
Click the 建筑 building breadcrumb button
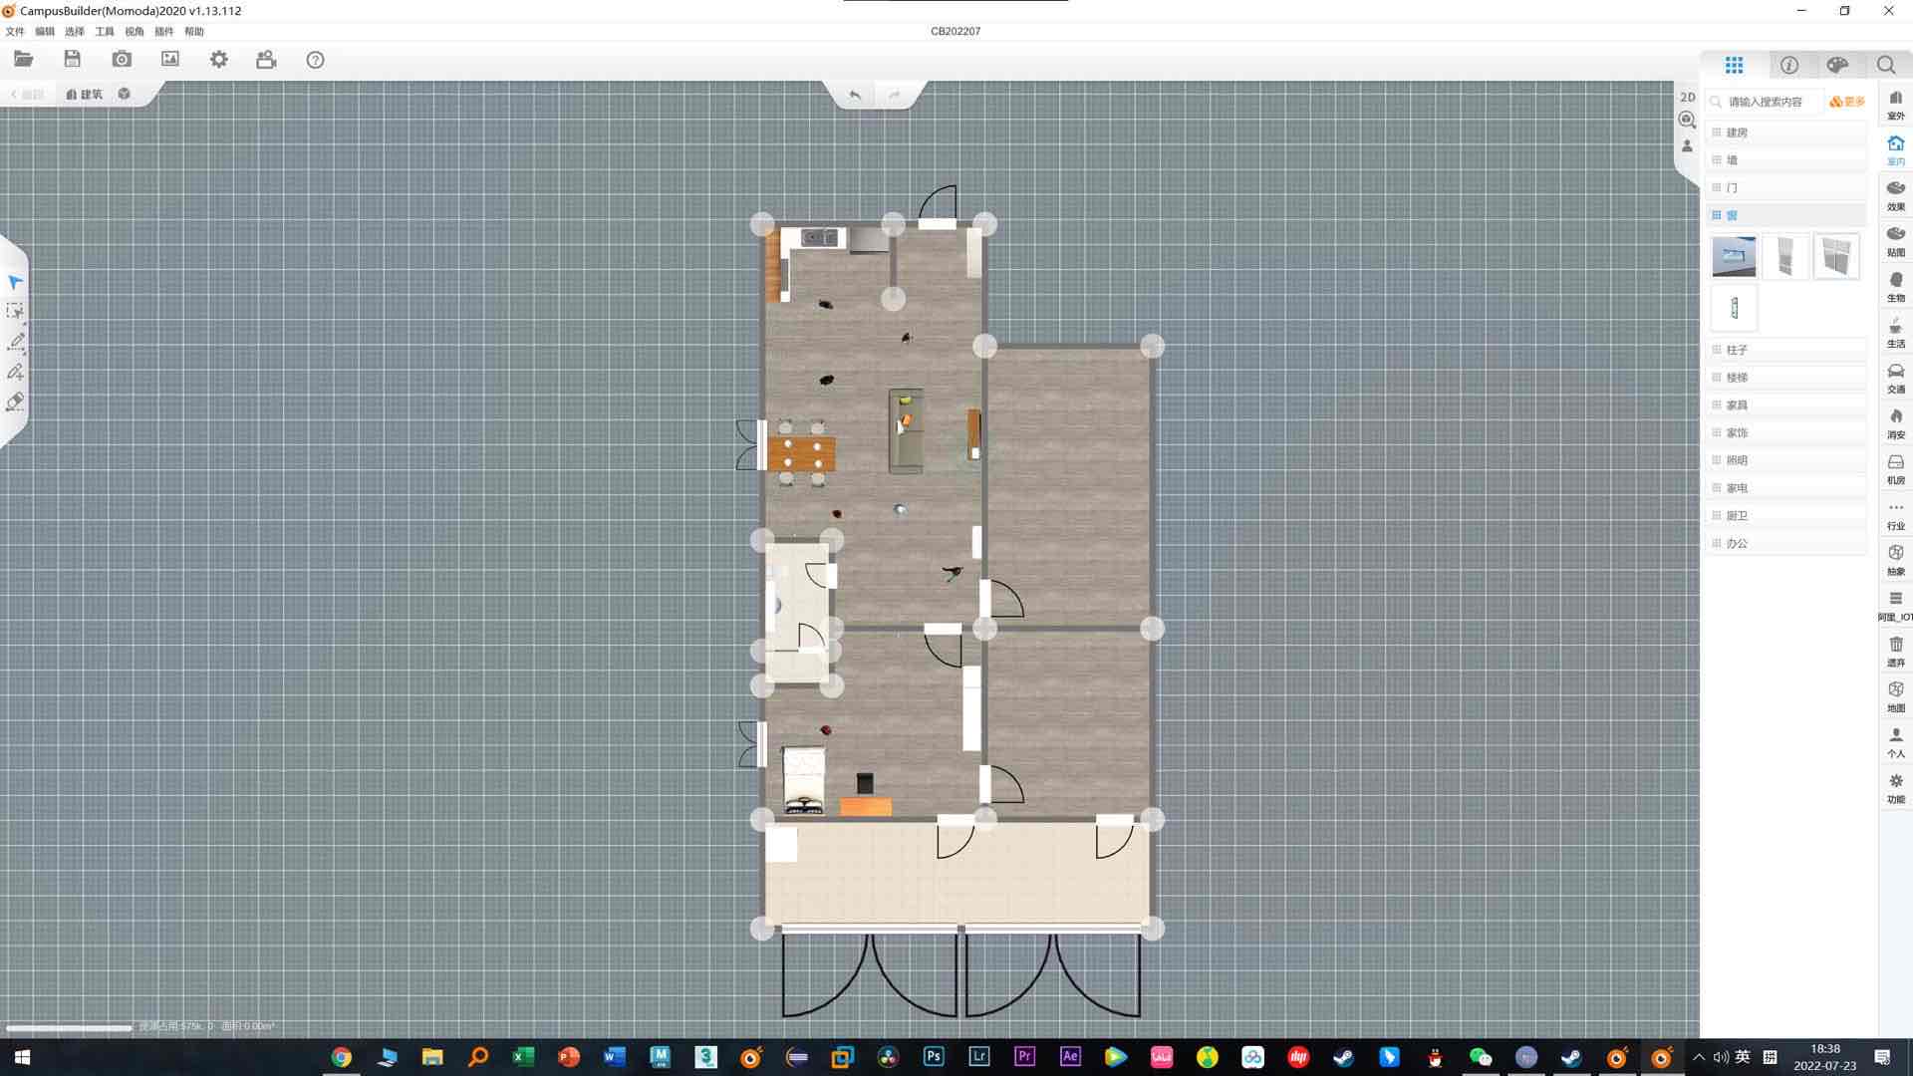(x=85, y=95)
